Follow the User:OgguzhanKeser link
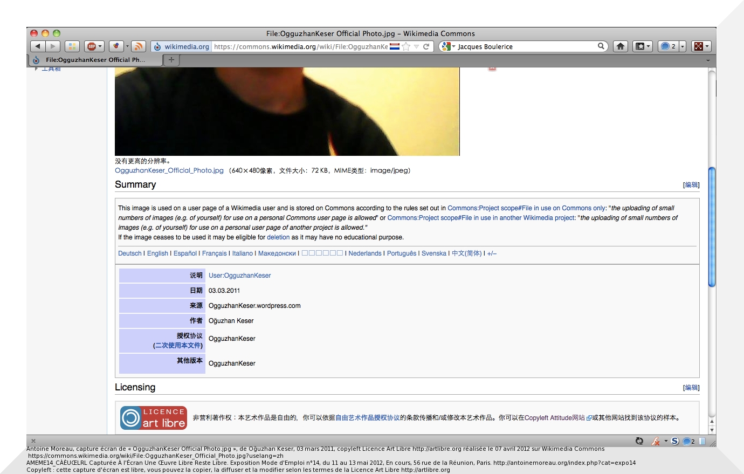Screen dimensions: 744x474 [239, 276]
